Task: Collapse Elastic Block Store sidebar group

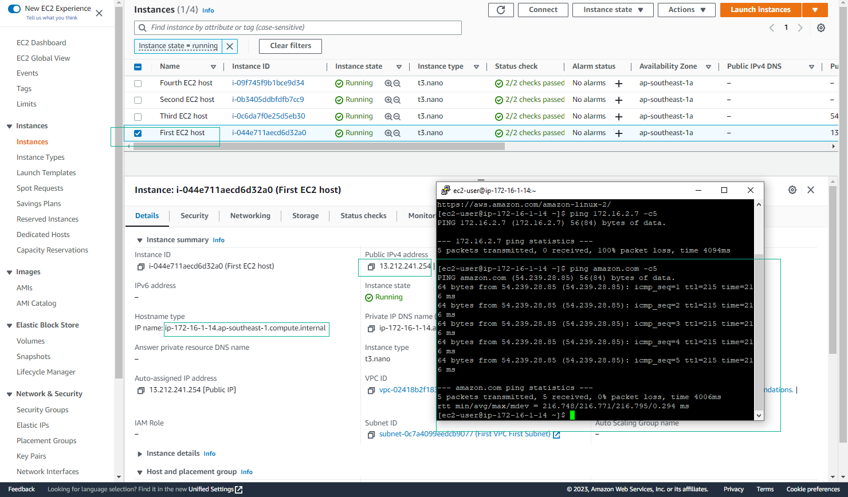Action: coord(9,326)
